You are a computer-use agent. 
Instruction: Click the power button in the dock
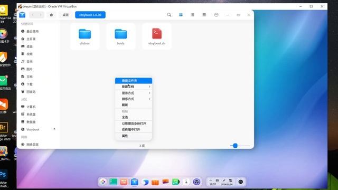241,182
